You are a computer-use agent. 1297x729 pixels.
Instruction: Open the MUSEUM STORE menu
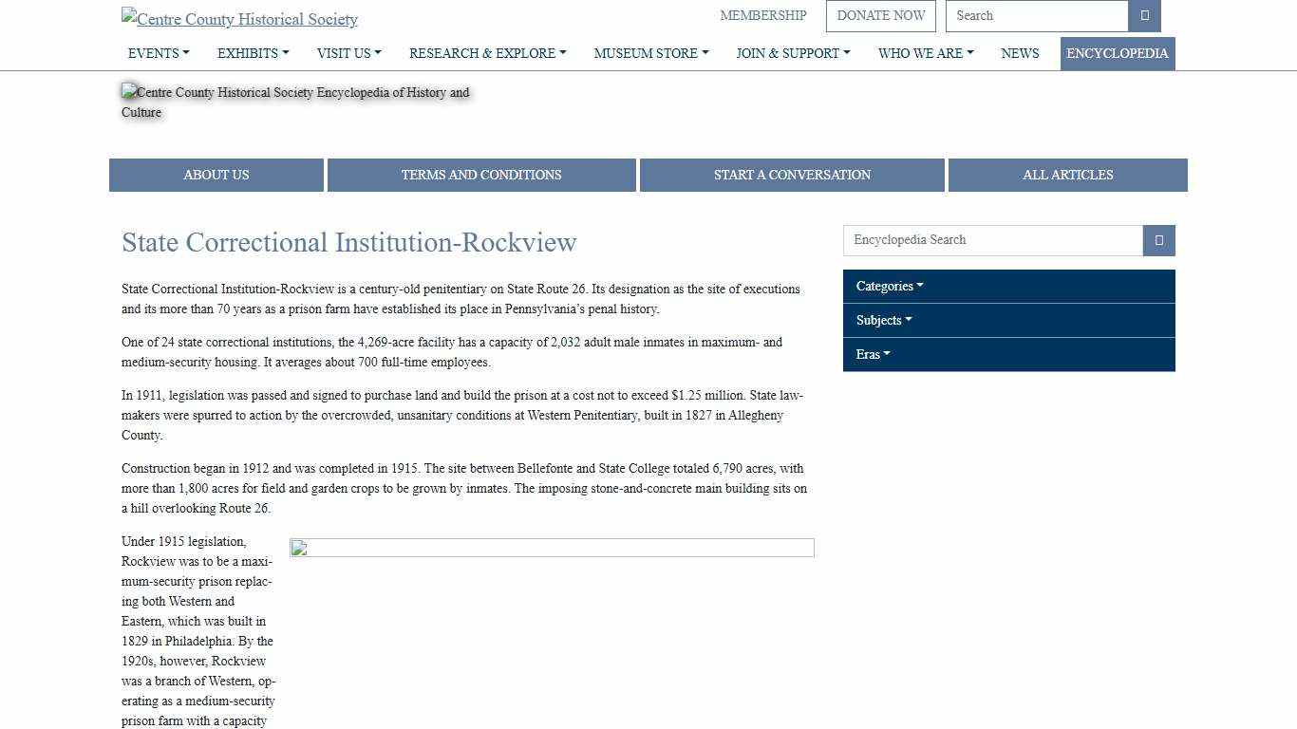click(x=650, y=53)
